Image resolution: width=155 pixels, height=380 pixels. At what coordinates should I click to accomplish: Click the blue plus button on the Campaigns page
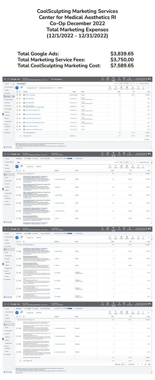coord(17,88)
